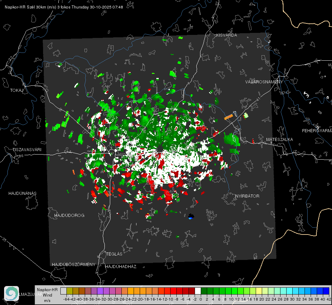The height and width of the screenshot is (305, 332).
Task: Click the light grey first legend swatch
Action: [63, 291]
